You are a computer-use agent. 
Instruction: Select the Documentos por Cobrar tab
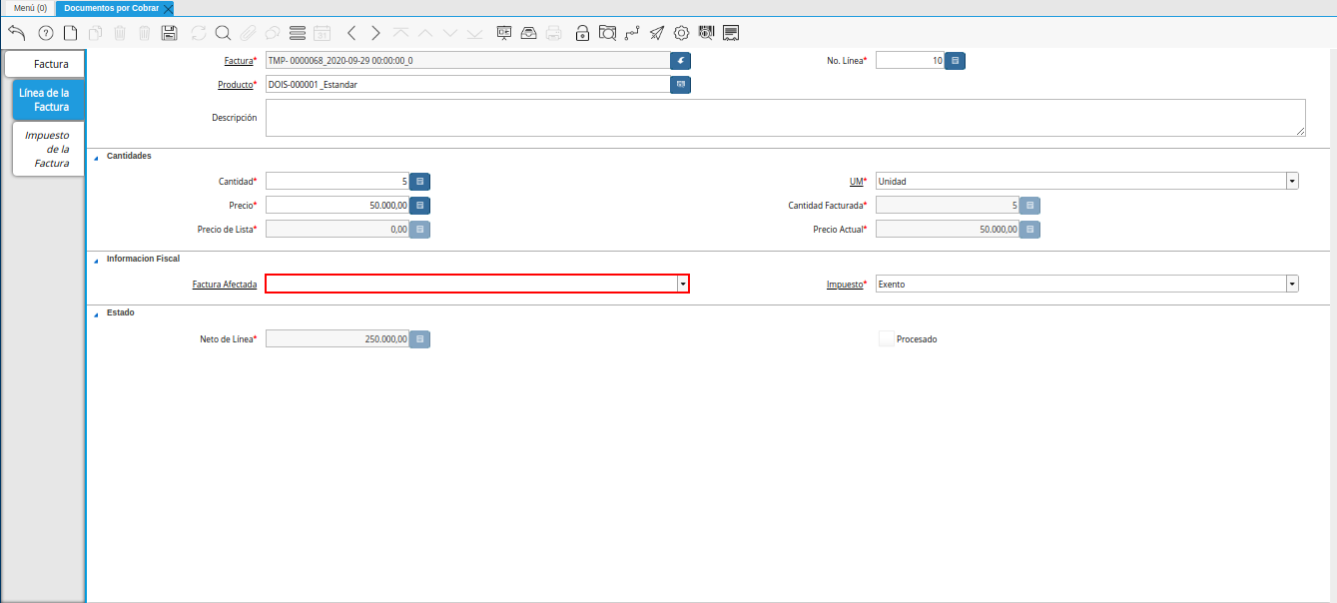111,7
